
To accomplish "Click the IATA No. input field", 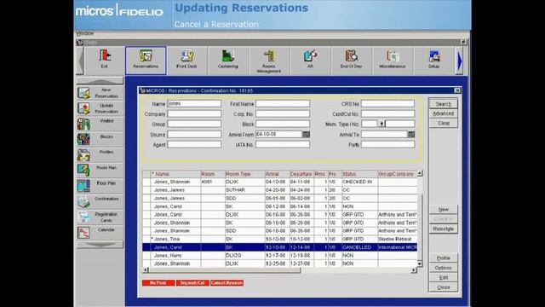I will click(283, 144).
